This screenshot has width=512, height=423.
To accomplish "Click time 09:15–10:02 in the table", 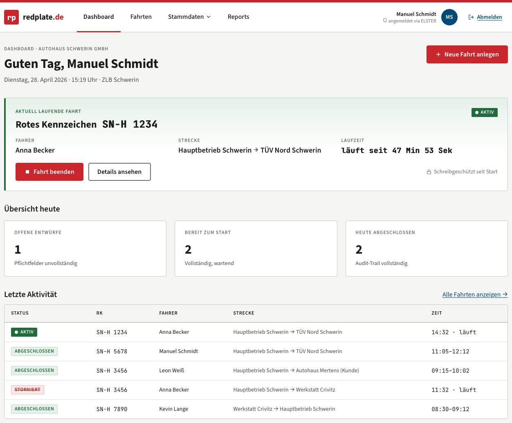I will pyautogui.click(x=450, y=371).
